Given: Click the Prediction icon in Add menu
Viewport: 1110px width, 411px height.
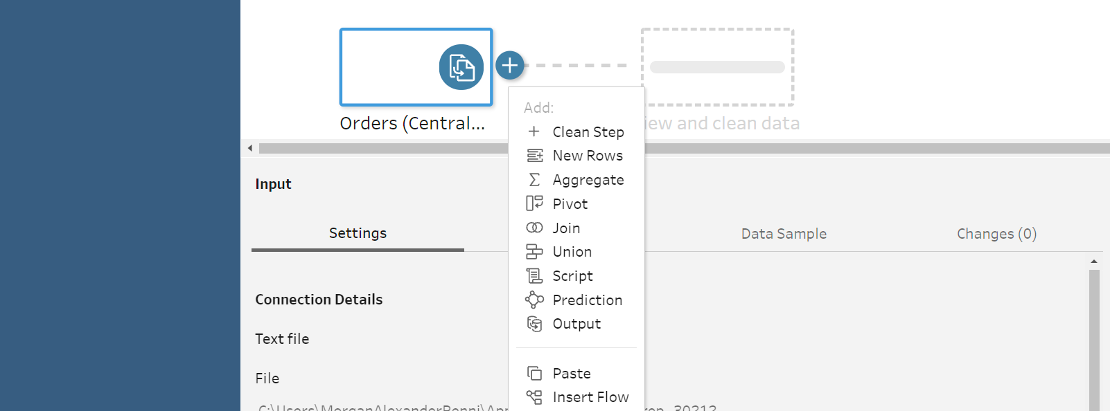Looking at the screenshot, I should point(534,300).
